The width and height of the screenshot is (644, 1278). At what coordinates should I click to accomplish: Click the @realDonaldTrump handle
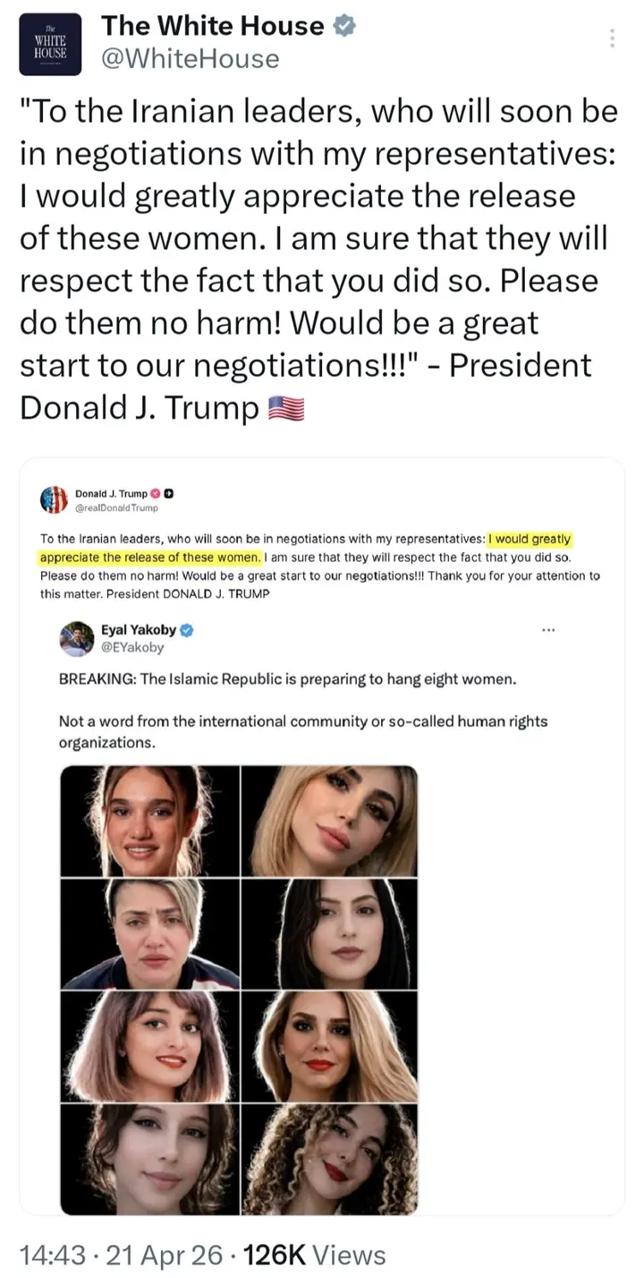coord(116,508)
